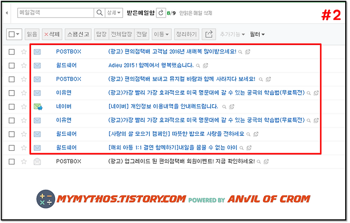Preview 네이버 개인정보 mail with magnifier icon

click(224, 107)
